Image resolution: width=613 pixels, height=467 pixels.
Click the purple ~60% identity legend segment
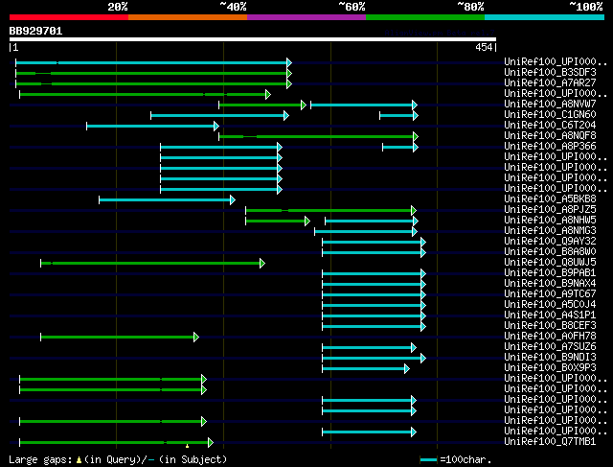click(x=306, y=17)
